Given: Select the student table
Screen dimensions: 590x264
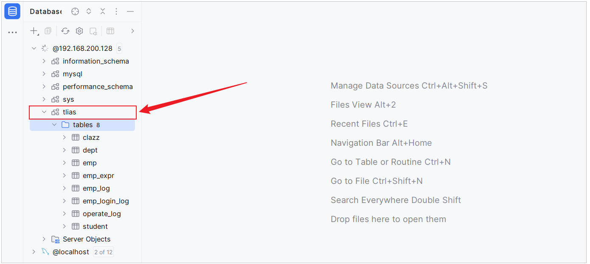Looking at the screenshot, I should [x=95, y=226].
